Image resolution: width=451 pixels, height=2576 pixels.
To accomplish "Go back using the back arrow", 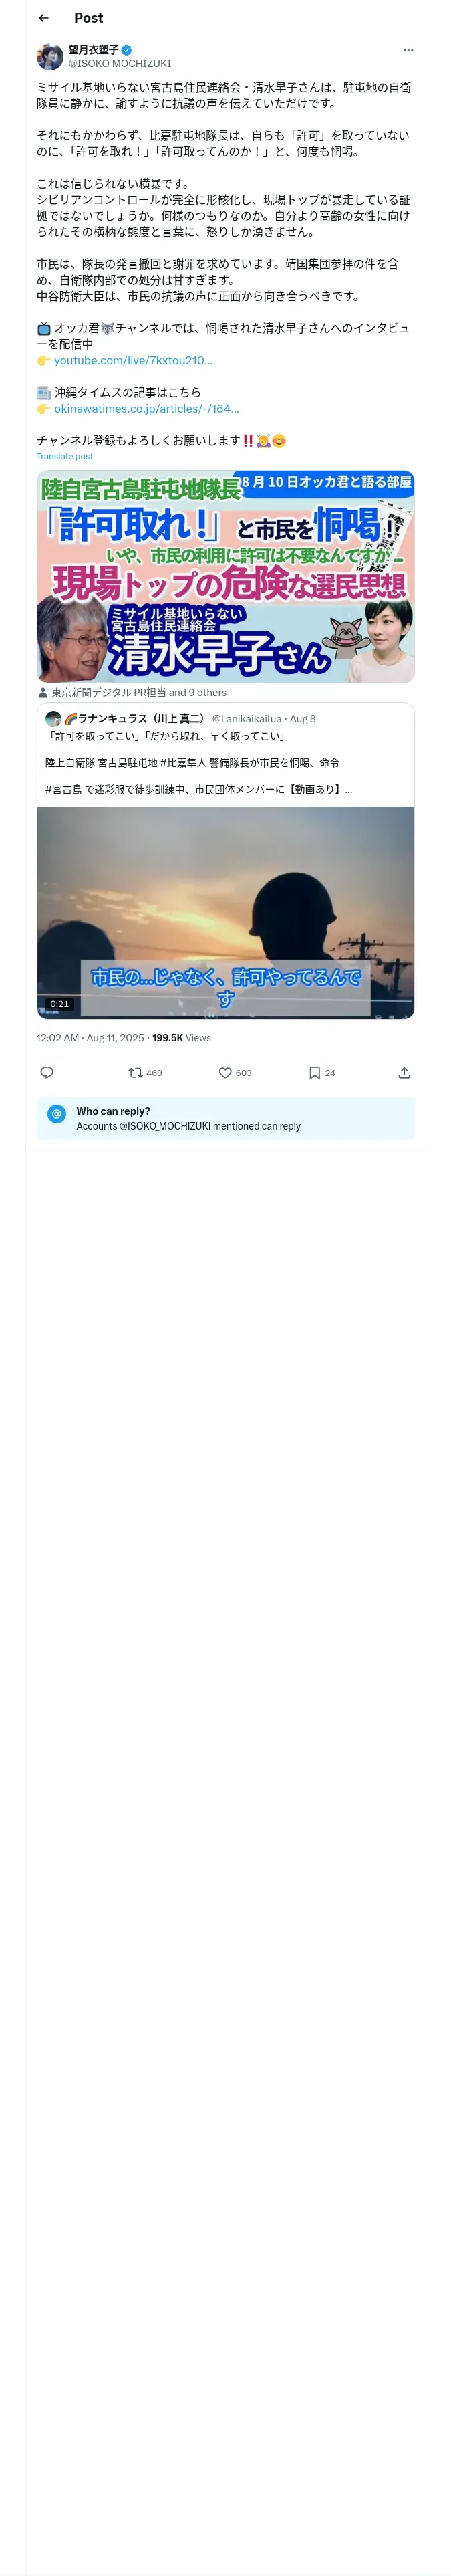I will (43, 18).
